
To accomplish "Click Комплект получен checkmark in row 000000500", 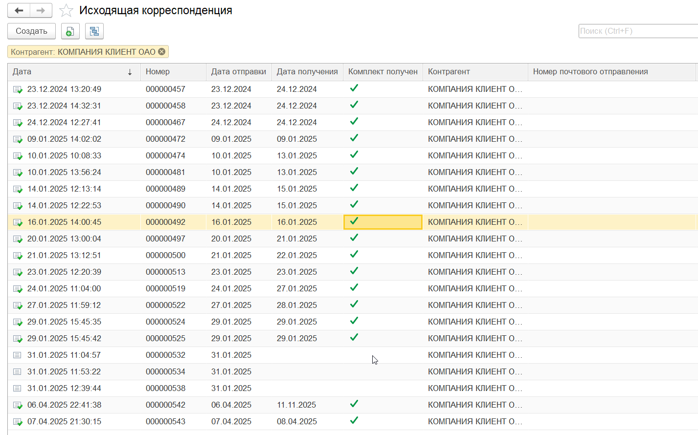I will [x=354, y=254].
